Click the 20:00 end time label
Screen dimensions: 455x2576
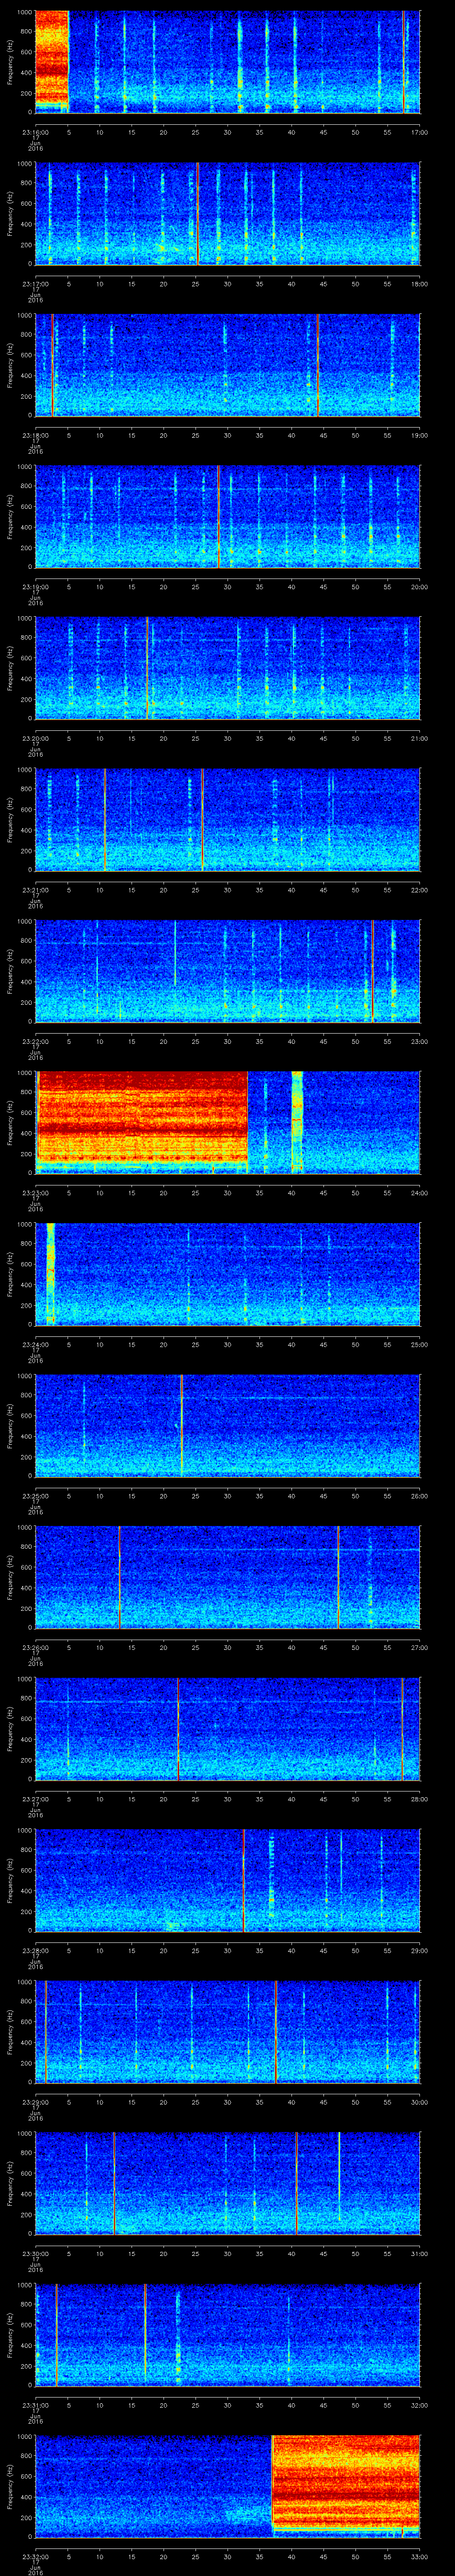coord(419,587)
